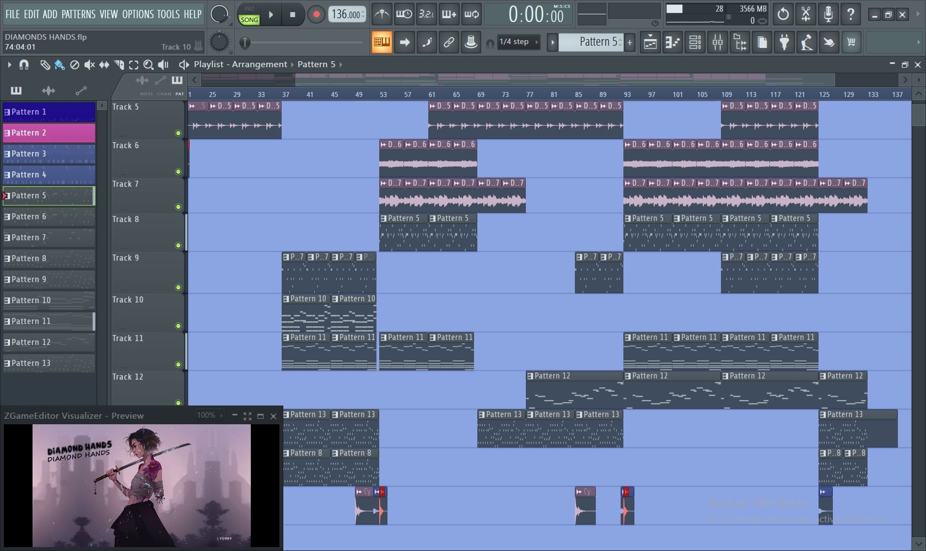Select the Paint brush tool in Playlist

pyautogui.click(x=60, y=65)
